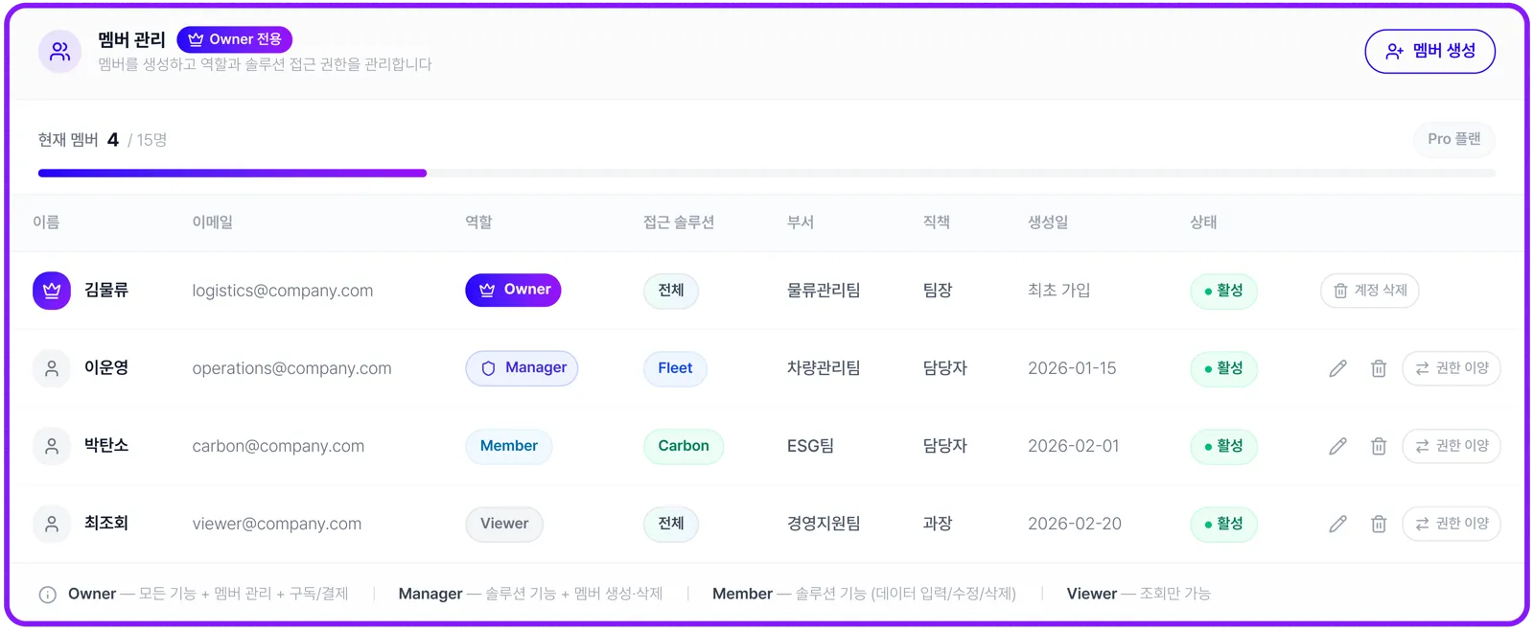Image resolution: width=1534 pixels, height=632 pixels.
Task: Click the 직책 column header
Action: (x=937, y=222)
